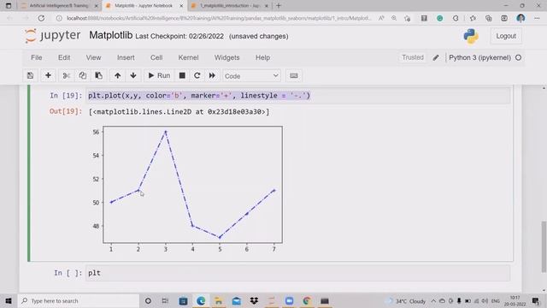Image resolution: width=547 pixels, height=308 pixels.
Task: Paste cells below
Action: pyautogui.click(x=99, y=76)
